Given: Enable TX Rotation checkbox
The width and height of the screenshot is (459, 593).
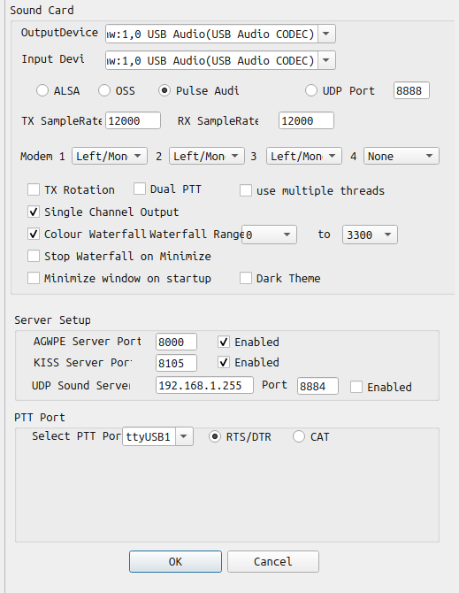Looking at the screenshot, I should pos(34,189).
